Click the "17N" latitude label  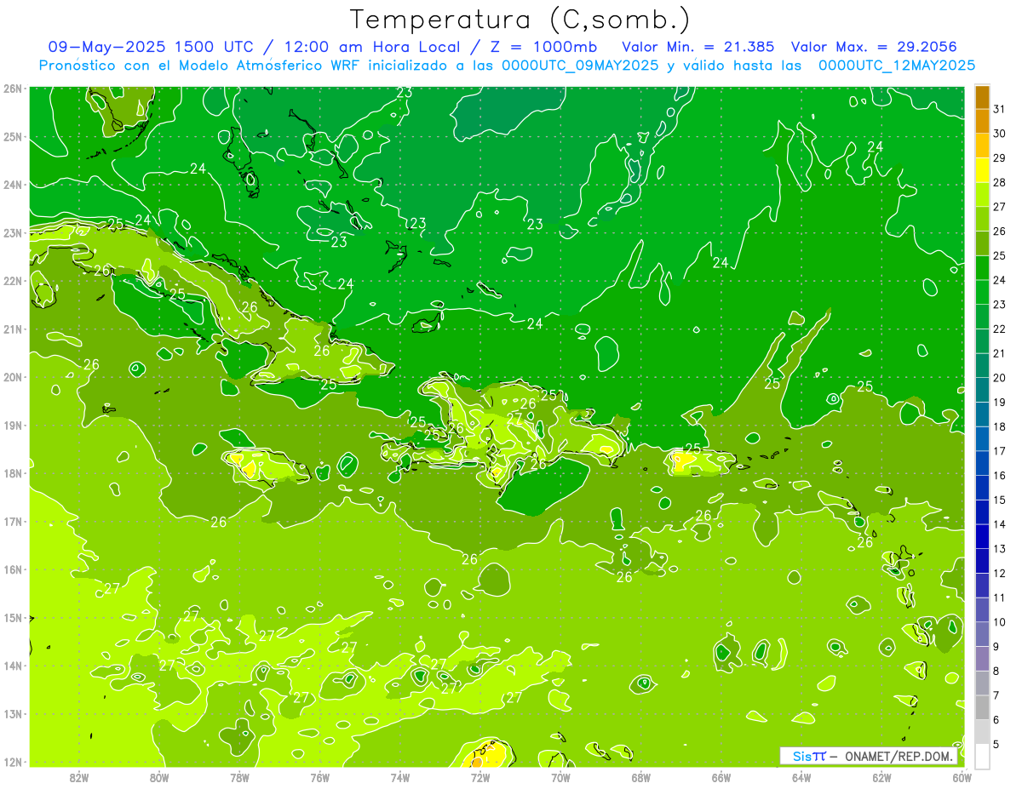click(x=13, y=522)
